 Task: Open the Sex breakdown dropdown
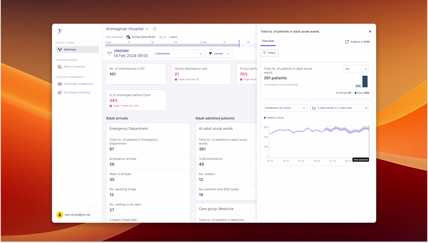pyautogui.click(x=356, y=69)
